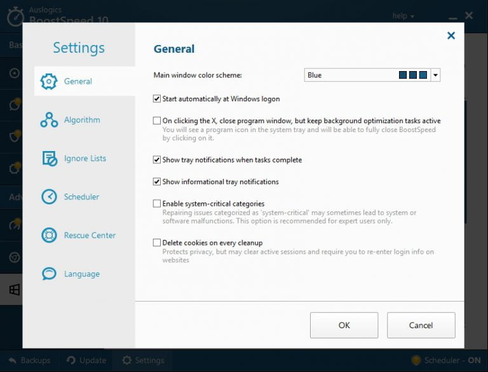Click the 'Main window color scheme:' label

198,75
